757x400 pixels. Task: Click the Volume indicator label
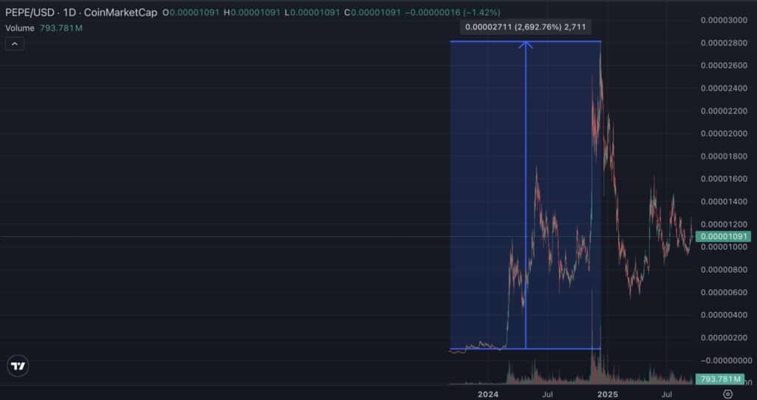click(20, 28)
